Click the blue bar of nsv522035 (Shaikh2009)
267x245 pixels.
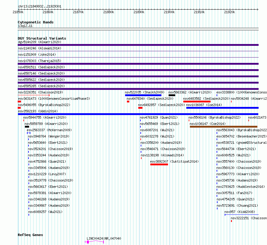(x=143, y=95)
